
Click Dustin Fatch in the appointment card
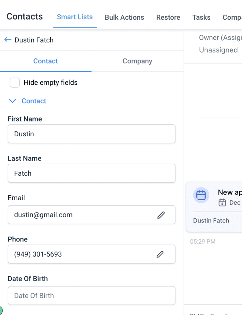tap(211, 221)
